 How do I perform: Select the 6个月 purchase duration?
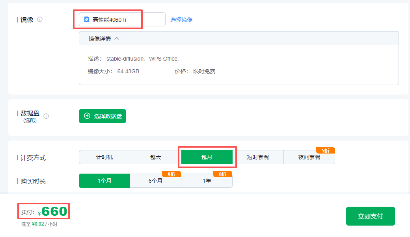[x=156, y=181]
